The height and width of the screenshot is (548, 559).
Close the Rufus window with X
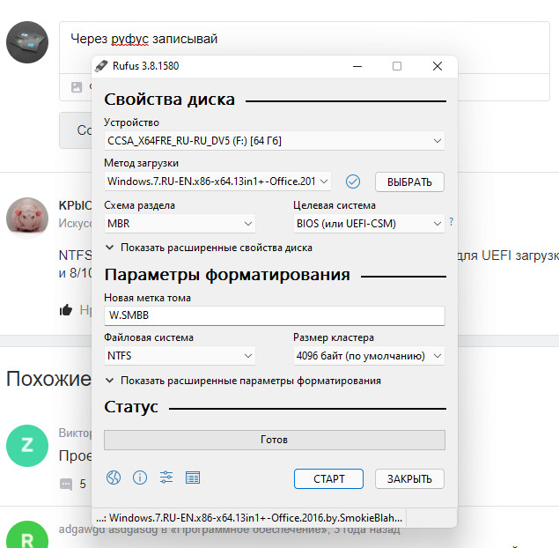[x=438, y=66]
